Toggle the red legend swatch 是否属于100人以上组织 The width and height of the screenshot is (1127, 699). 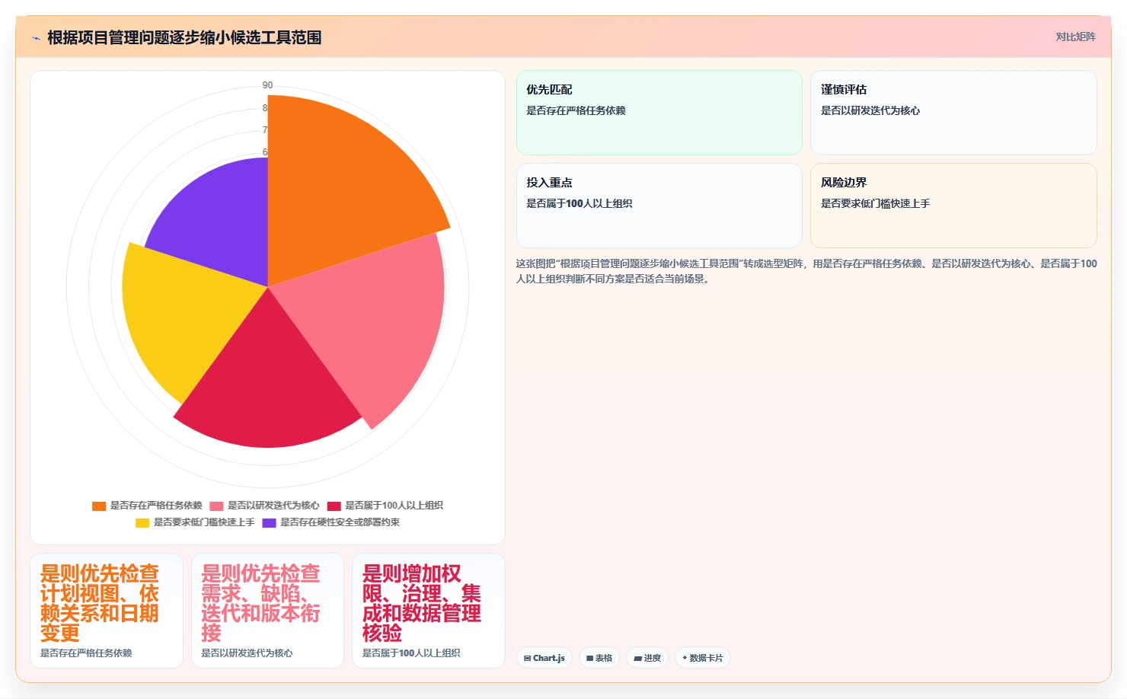tap(334, 506)
